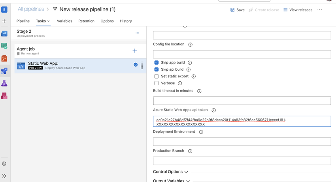Viewport: 336px width, 182px height.
Task: Show info for Production Branch
Action: (190, 151)
